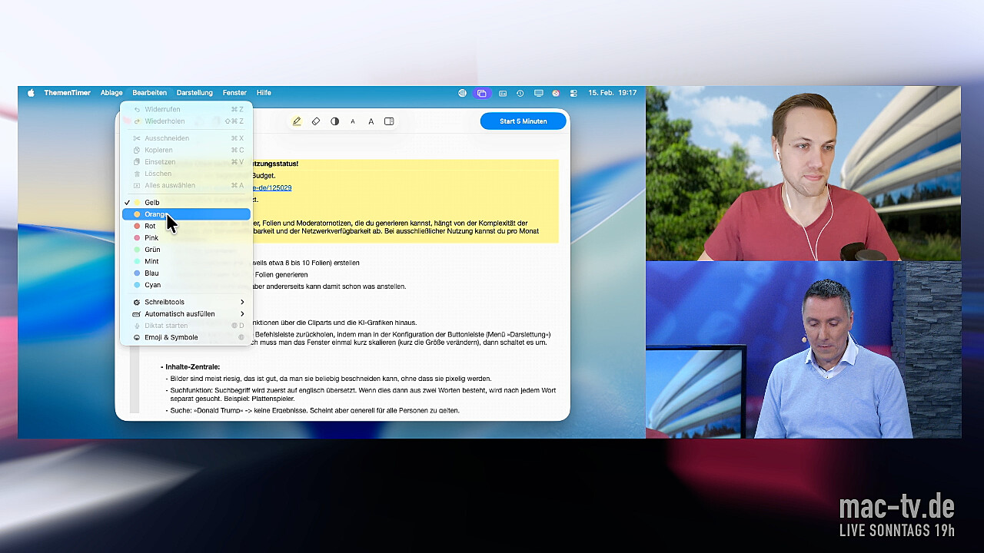The height and width of the screenshot is (553, 984).
Task: Choose Orange as highlight color
Action: pos(156,214)
